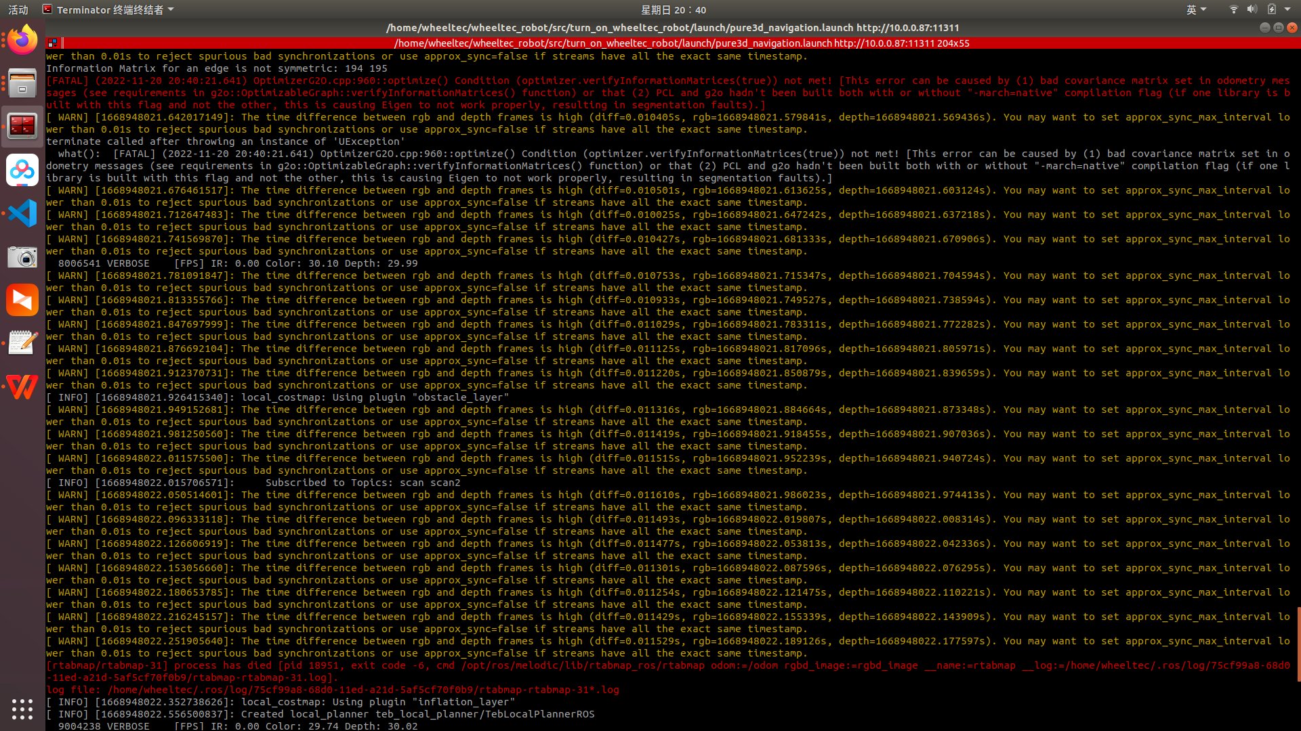1301x731 pixels.
Task: Click the terminal vertical scrollbar handle
Action: tap(1298, 644)
